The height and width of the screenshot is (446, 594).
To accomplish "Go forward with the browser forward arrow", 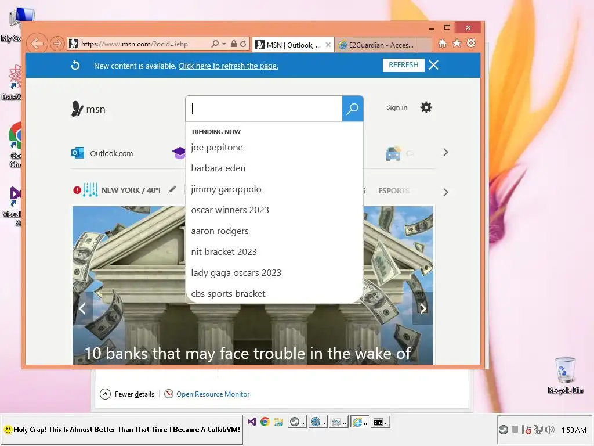I will [57, 44].
